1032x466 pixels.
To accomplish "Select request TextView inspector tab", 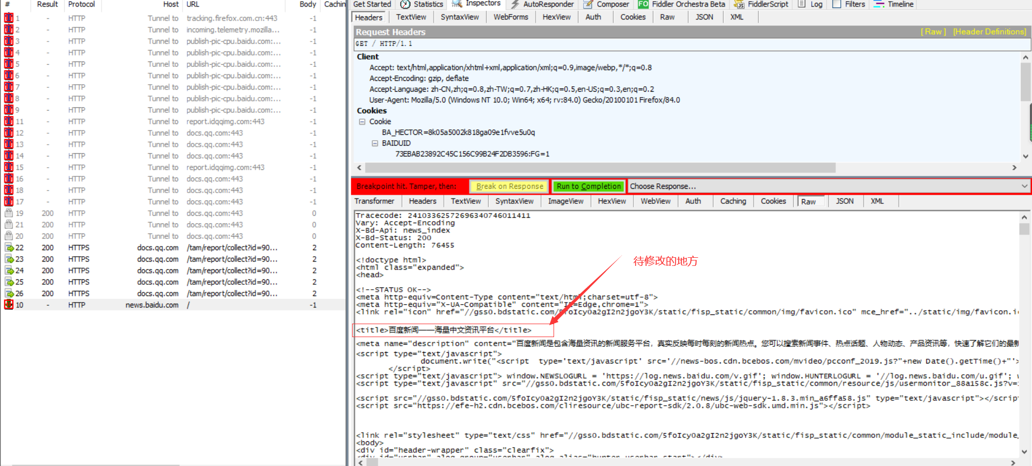I will pyautogui.click(x=411, y=17).
